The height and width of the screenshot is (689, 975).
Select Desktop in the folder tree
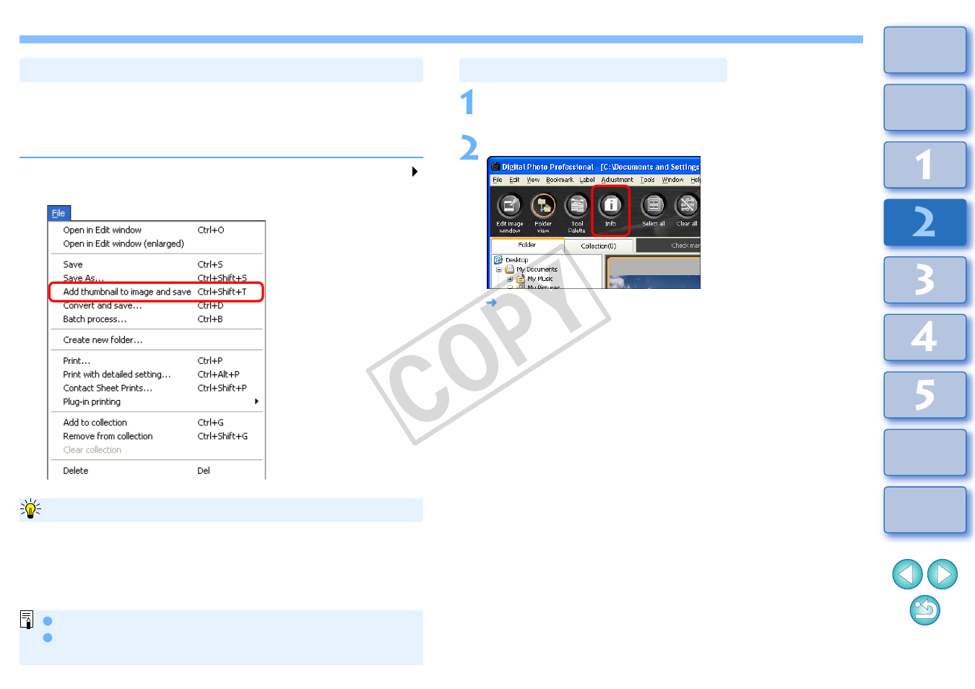coord(516,260)
